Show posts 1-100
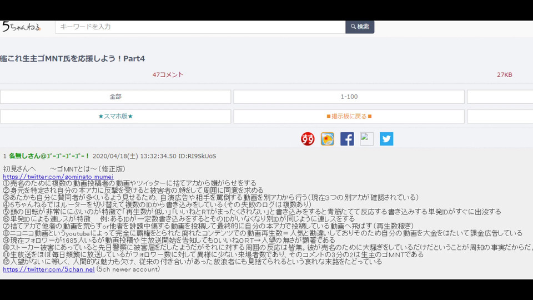 [x=349, y=97]
